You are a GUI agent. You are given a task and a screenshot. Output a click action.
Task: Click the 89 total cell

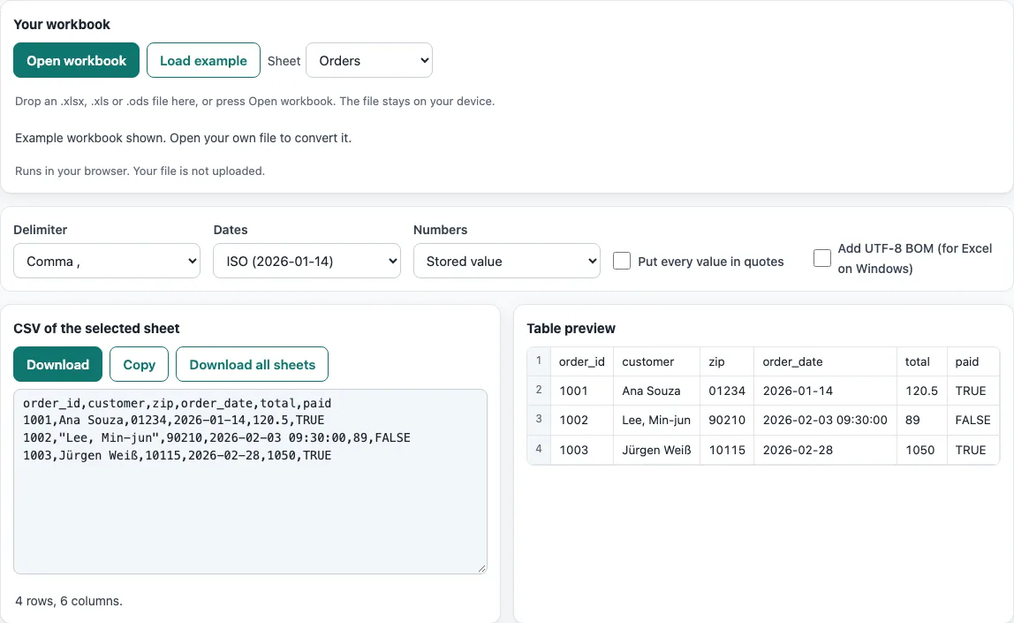[x=921, y=420]
